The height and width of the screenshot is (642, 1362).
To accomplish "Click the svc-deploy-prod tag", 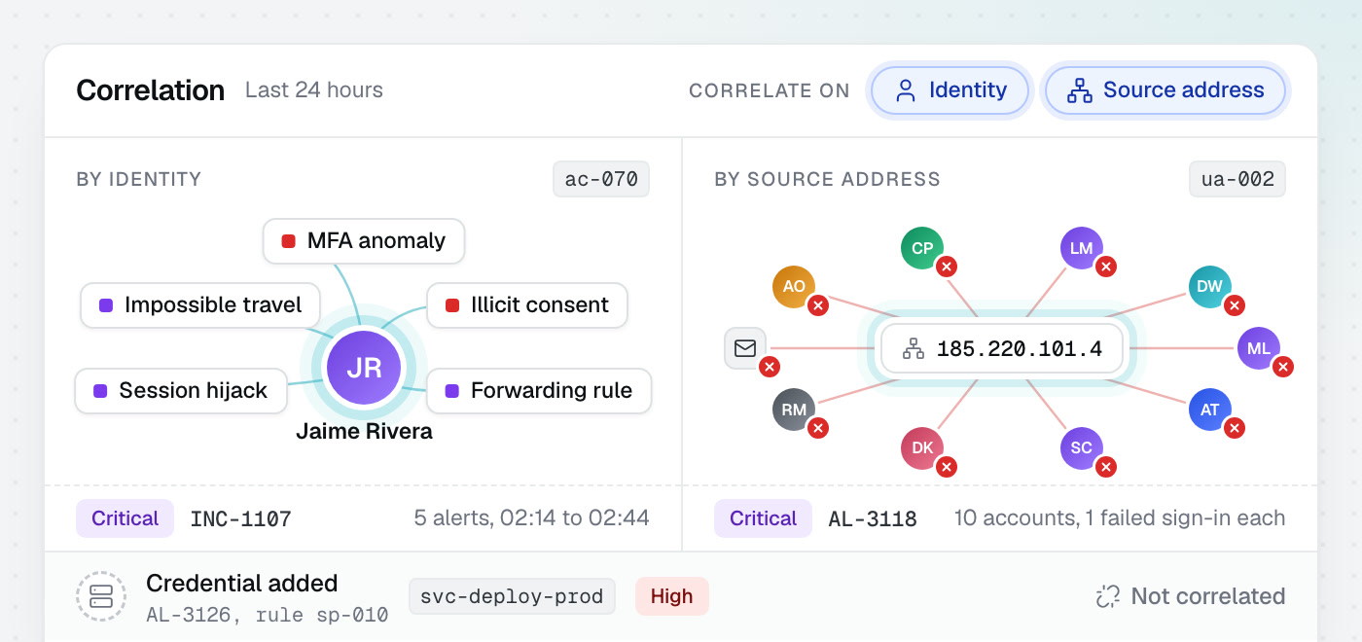I will (512, 596).
